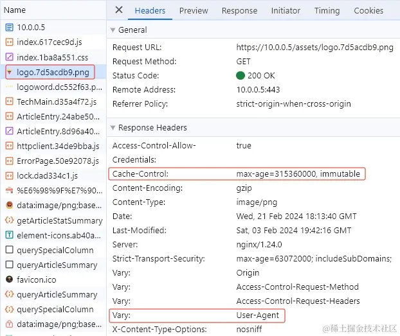Collapse the General section
This screenshot has width=400, height=336.
113,30
